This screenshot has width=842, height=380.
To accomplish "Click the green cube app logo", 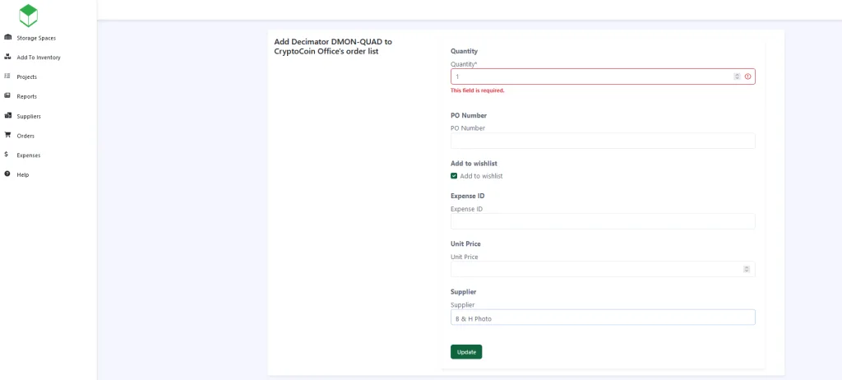I will pos(29,16).
